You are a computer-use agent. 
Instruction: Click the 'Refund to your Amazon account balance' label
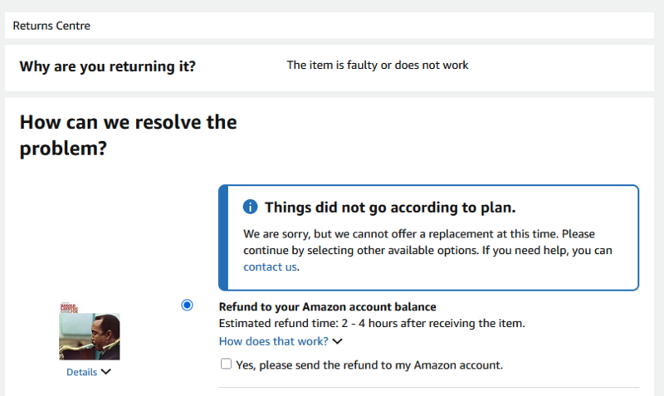(327, 306)
